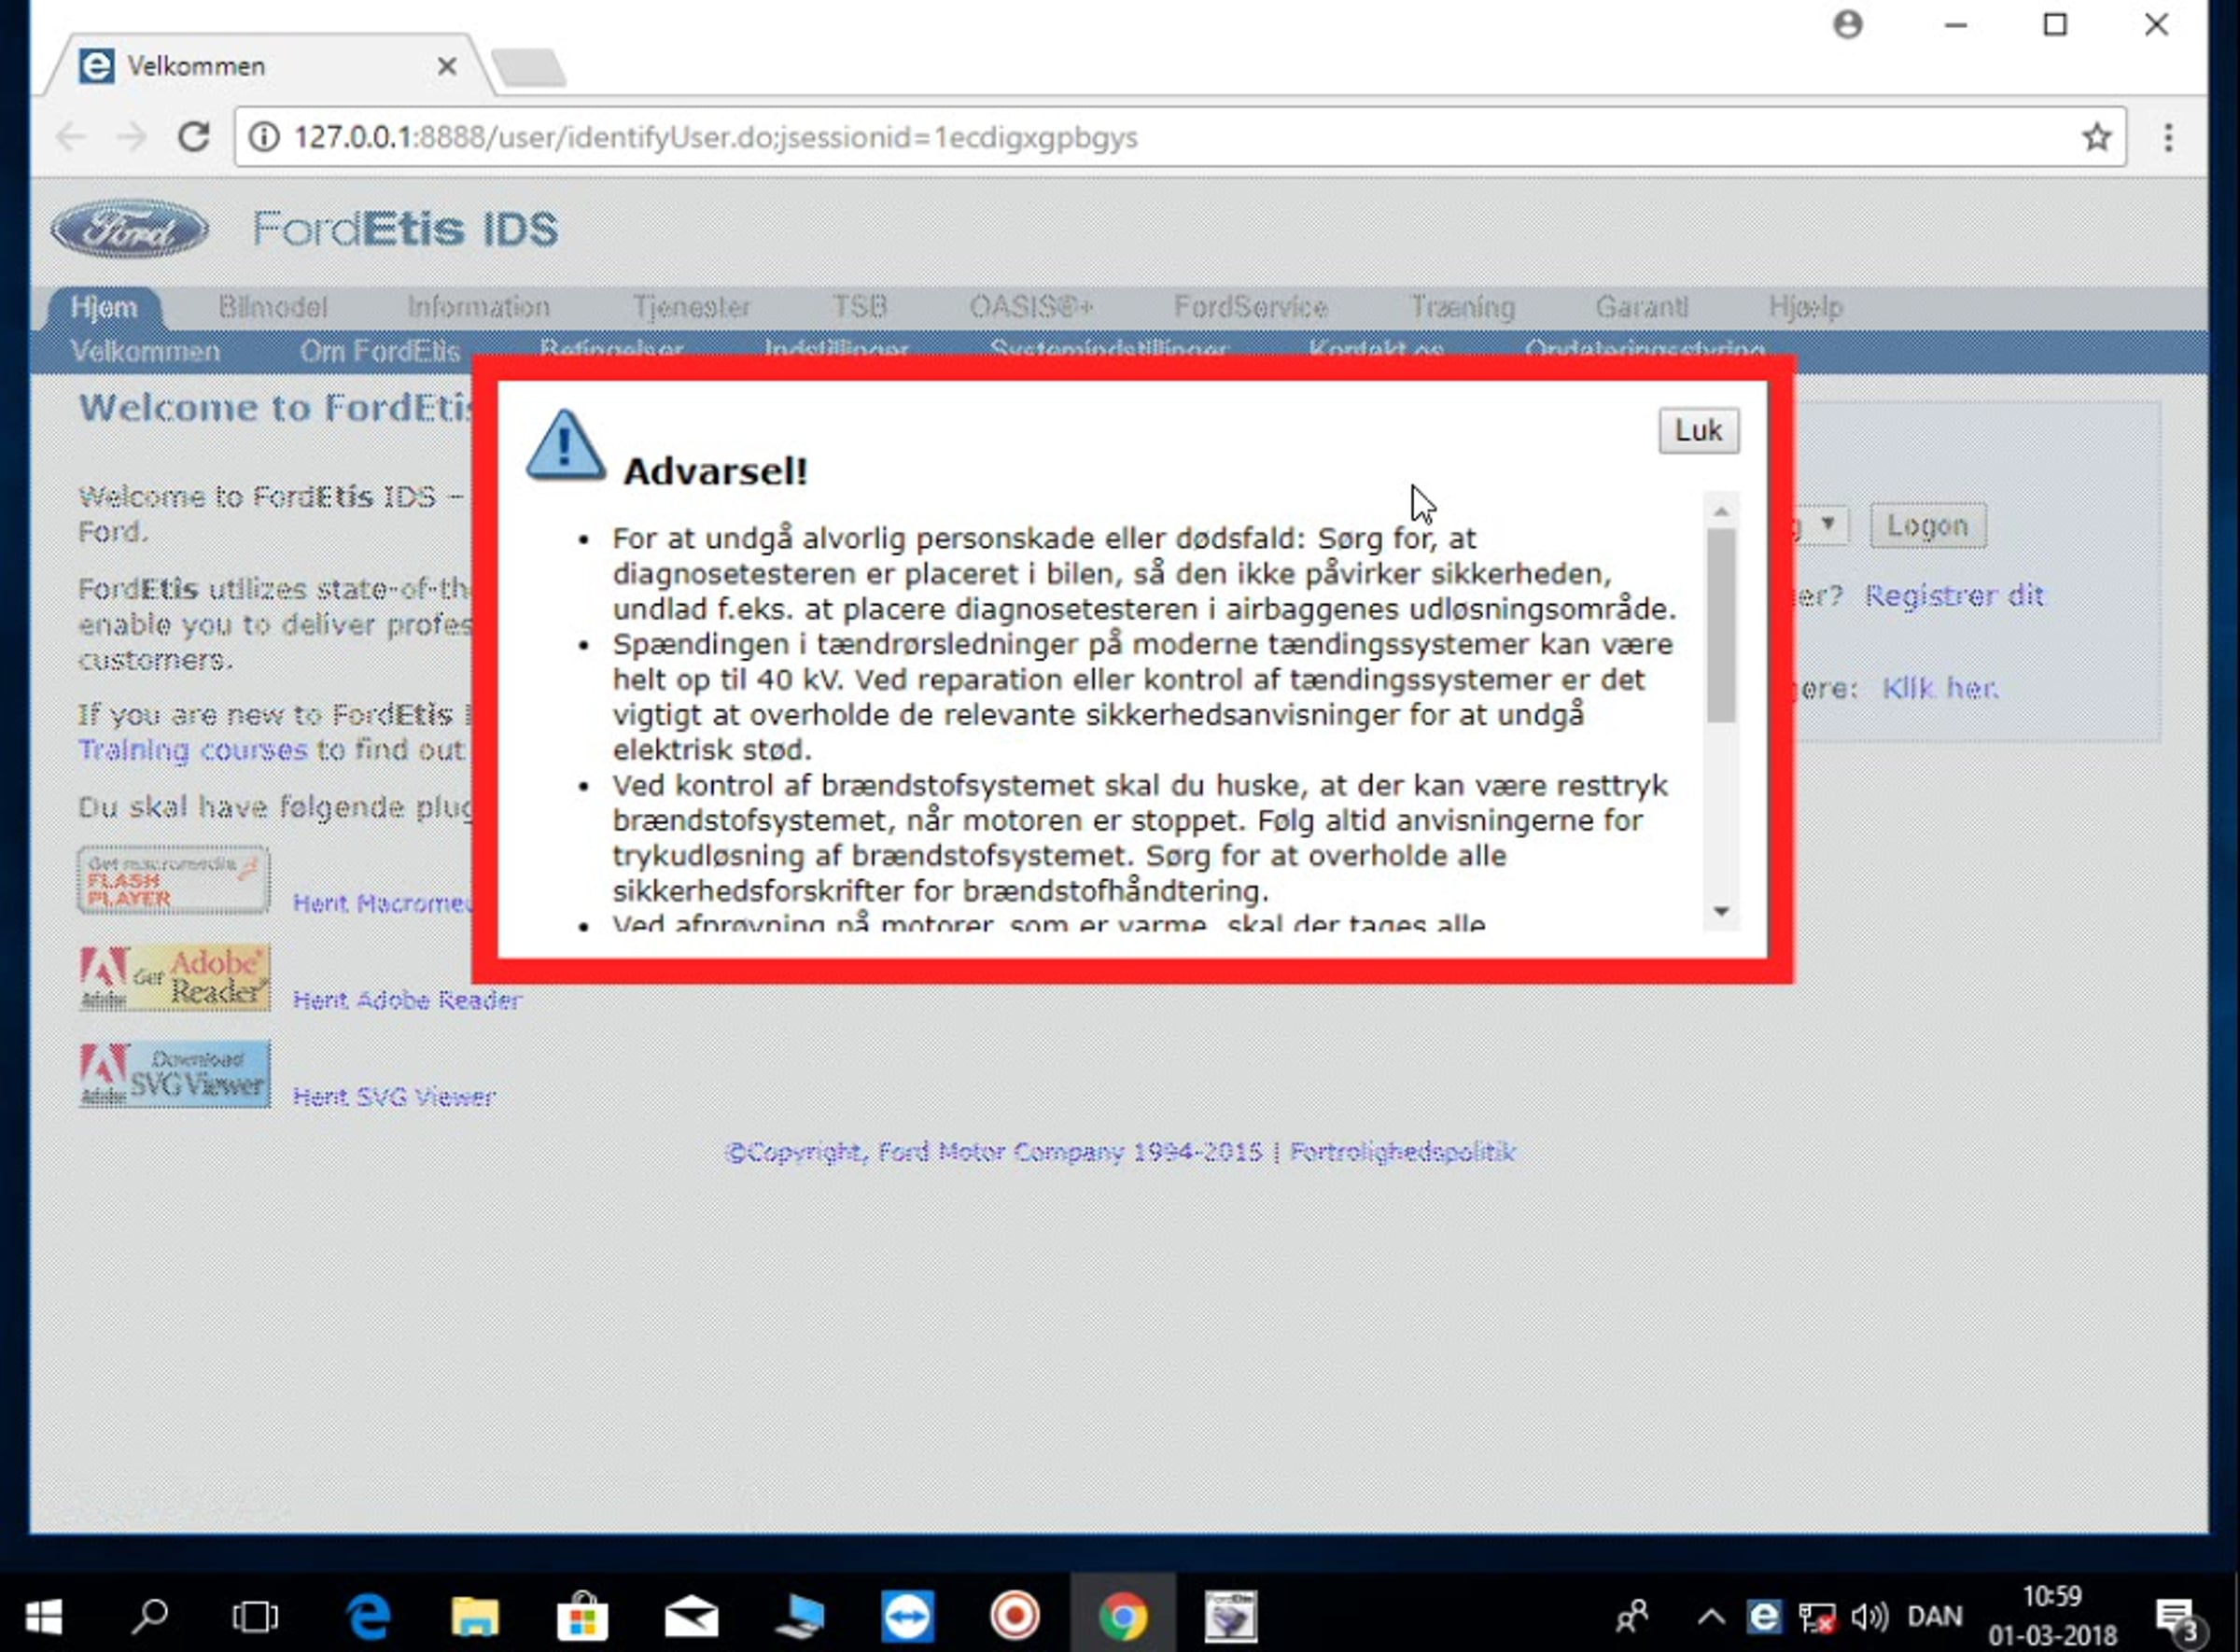Click the Ford logo icon
Image resolution: width=2240 pixels, height=1652 pixels.
point(129,229)
